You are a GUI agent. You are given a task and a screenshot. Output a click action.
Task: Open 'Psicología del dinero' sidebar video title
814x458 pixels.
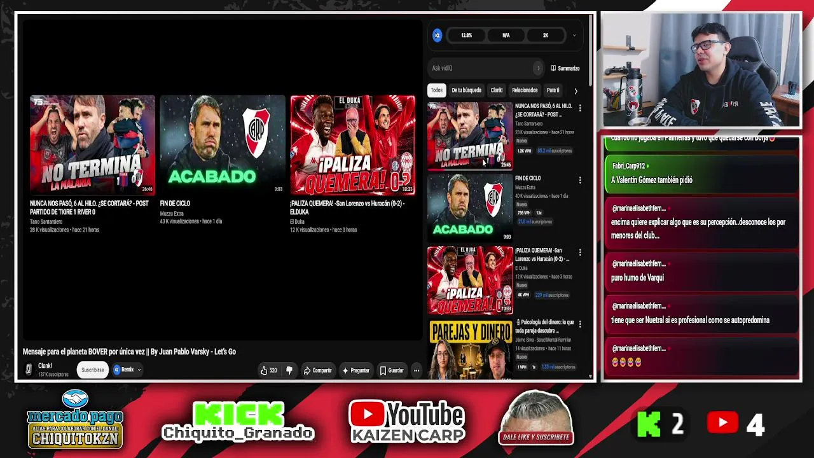[x=545, y=326]
